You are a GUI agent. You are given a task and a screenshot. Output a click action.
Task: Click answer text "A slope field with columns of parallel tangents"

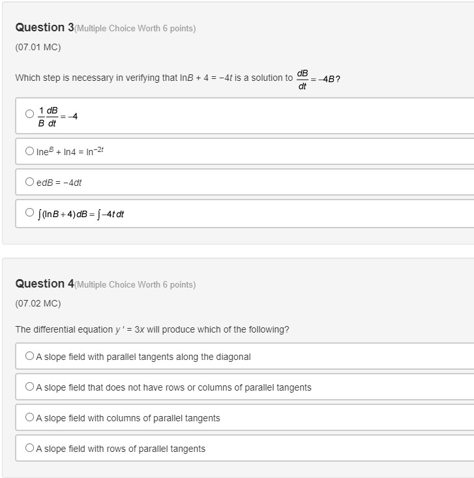[x=128, y=418]
